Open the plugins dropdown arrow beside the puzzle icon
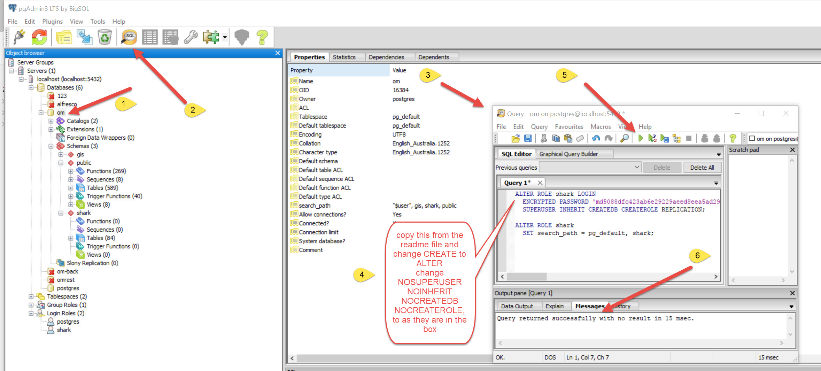This screenshot has width=821, height=371. click(x=225, y=37)
